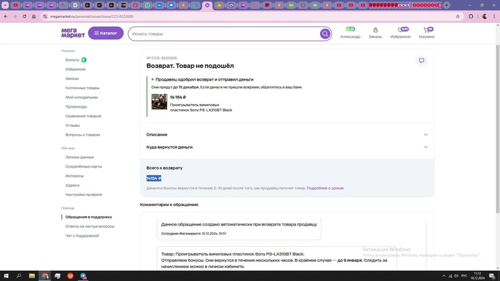Open Отзывы in the sidebar

(72, 126)
